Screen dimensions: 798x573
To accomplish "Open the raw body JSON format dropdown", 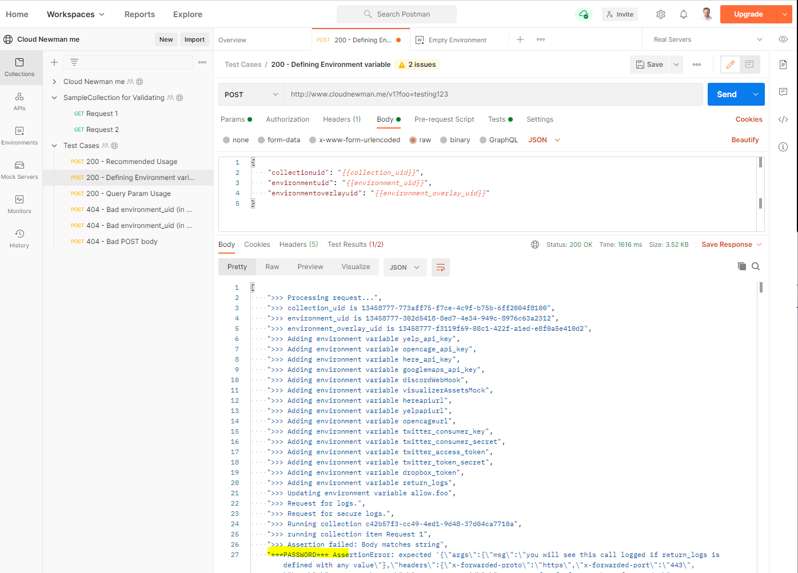I will (x=544, y=140).
